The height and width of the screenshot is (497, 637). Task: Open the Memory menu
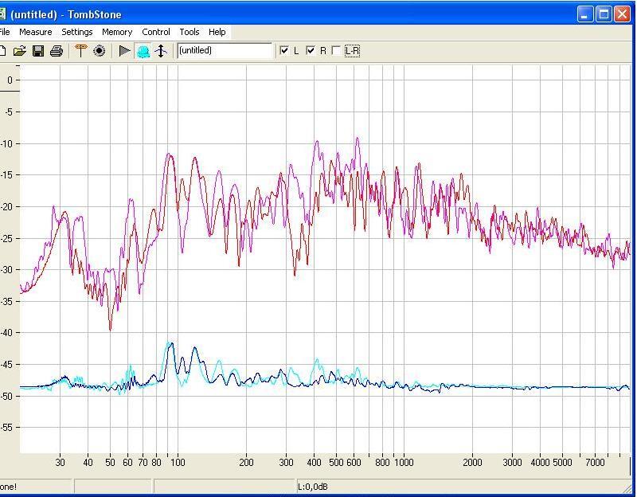click(x=117, y=32)
